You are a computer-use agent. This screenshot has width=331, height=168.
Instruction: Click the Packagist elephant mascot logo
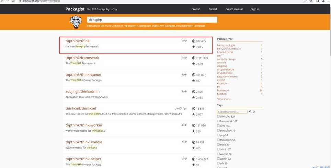[76, 22]
